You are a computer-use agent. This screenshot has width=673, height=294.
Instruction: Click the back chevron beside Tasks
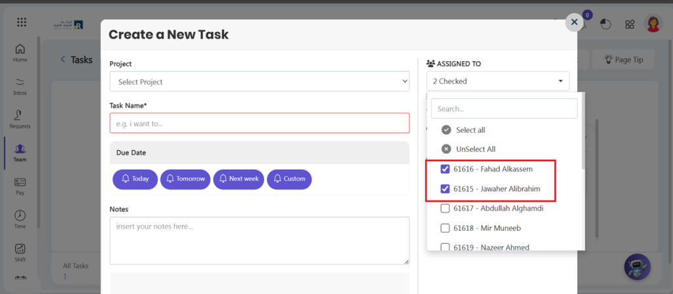click(63, 59)
